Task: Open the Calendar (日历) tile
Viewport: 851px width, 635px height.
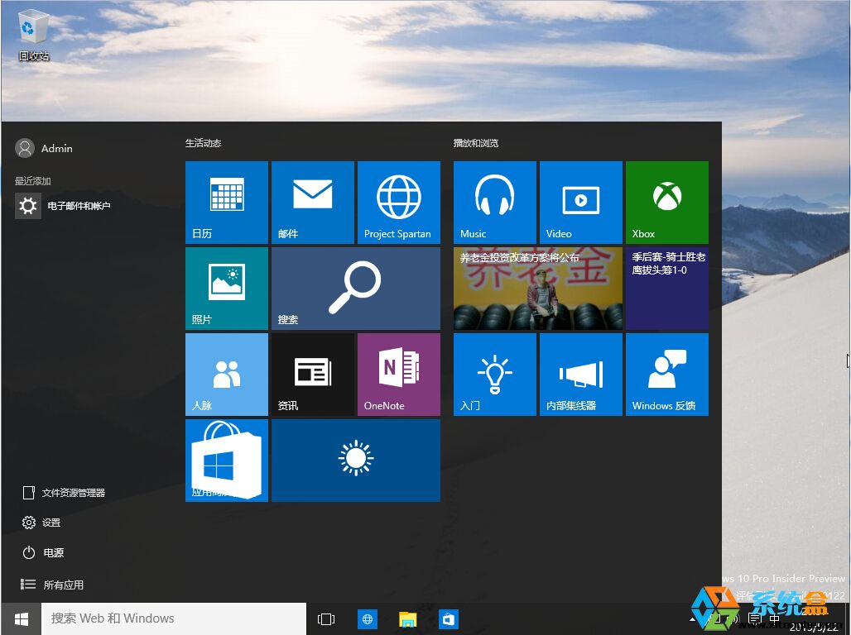Action: 226,202
